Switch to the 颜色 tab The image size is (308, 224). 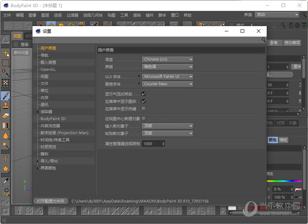[x=273, y=140]
